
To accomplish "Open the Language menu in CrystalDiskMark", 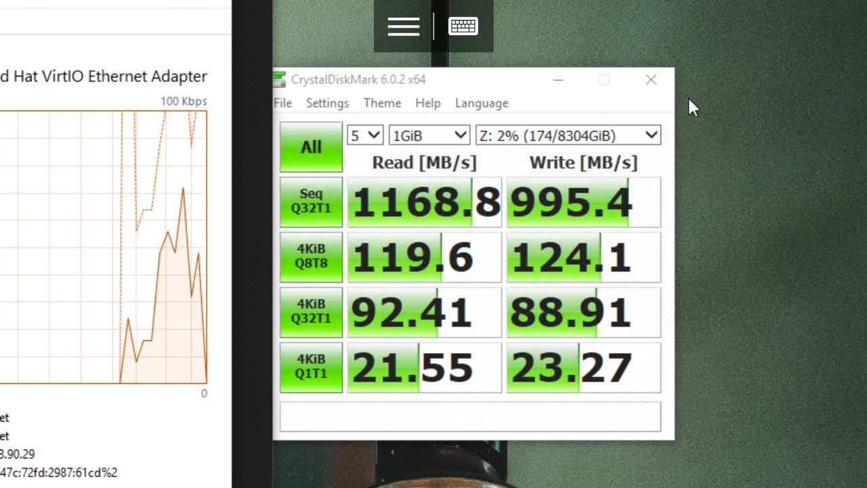I will point(482,103).
